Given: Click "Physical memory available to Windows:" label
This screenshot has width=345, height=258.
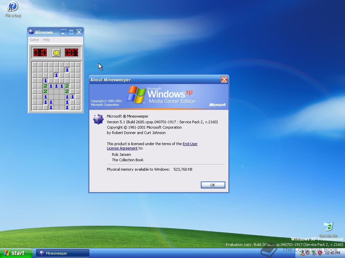Looking at the screenshot, I should 138,169.
